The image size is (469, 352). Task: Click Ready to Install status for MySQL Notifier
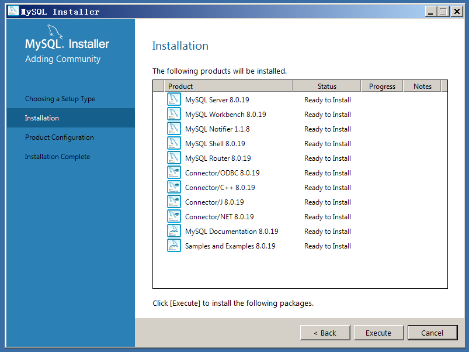[328, 129]
